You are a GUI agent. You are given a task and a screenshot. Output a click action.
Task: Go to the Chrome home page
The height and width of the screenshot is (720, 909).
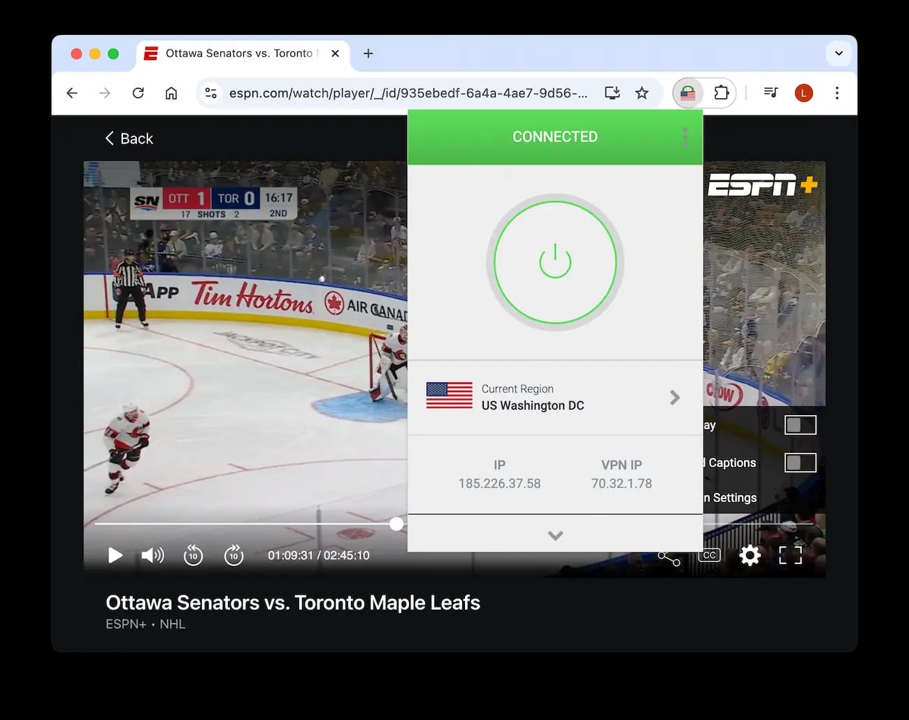(x=171, y=93)
